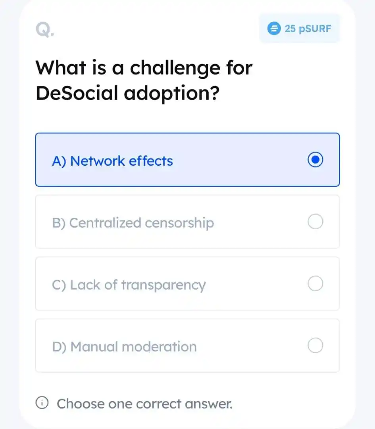The width and height of the screenshot is (375, 429).
Task: Click the question heading about DeSocial adoption
Action: pos(144,80)
